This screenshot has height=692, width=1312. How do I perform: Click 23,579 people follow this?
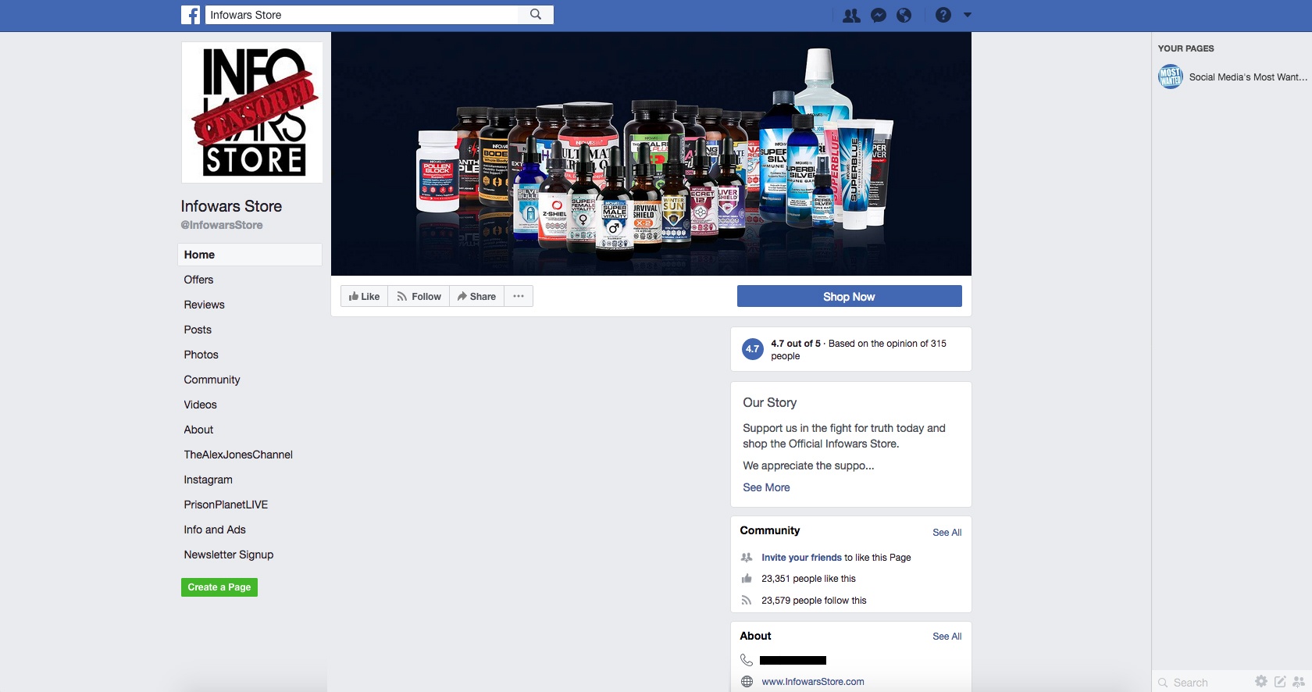(814, 601)
